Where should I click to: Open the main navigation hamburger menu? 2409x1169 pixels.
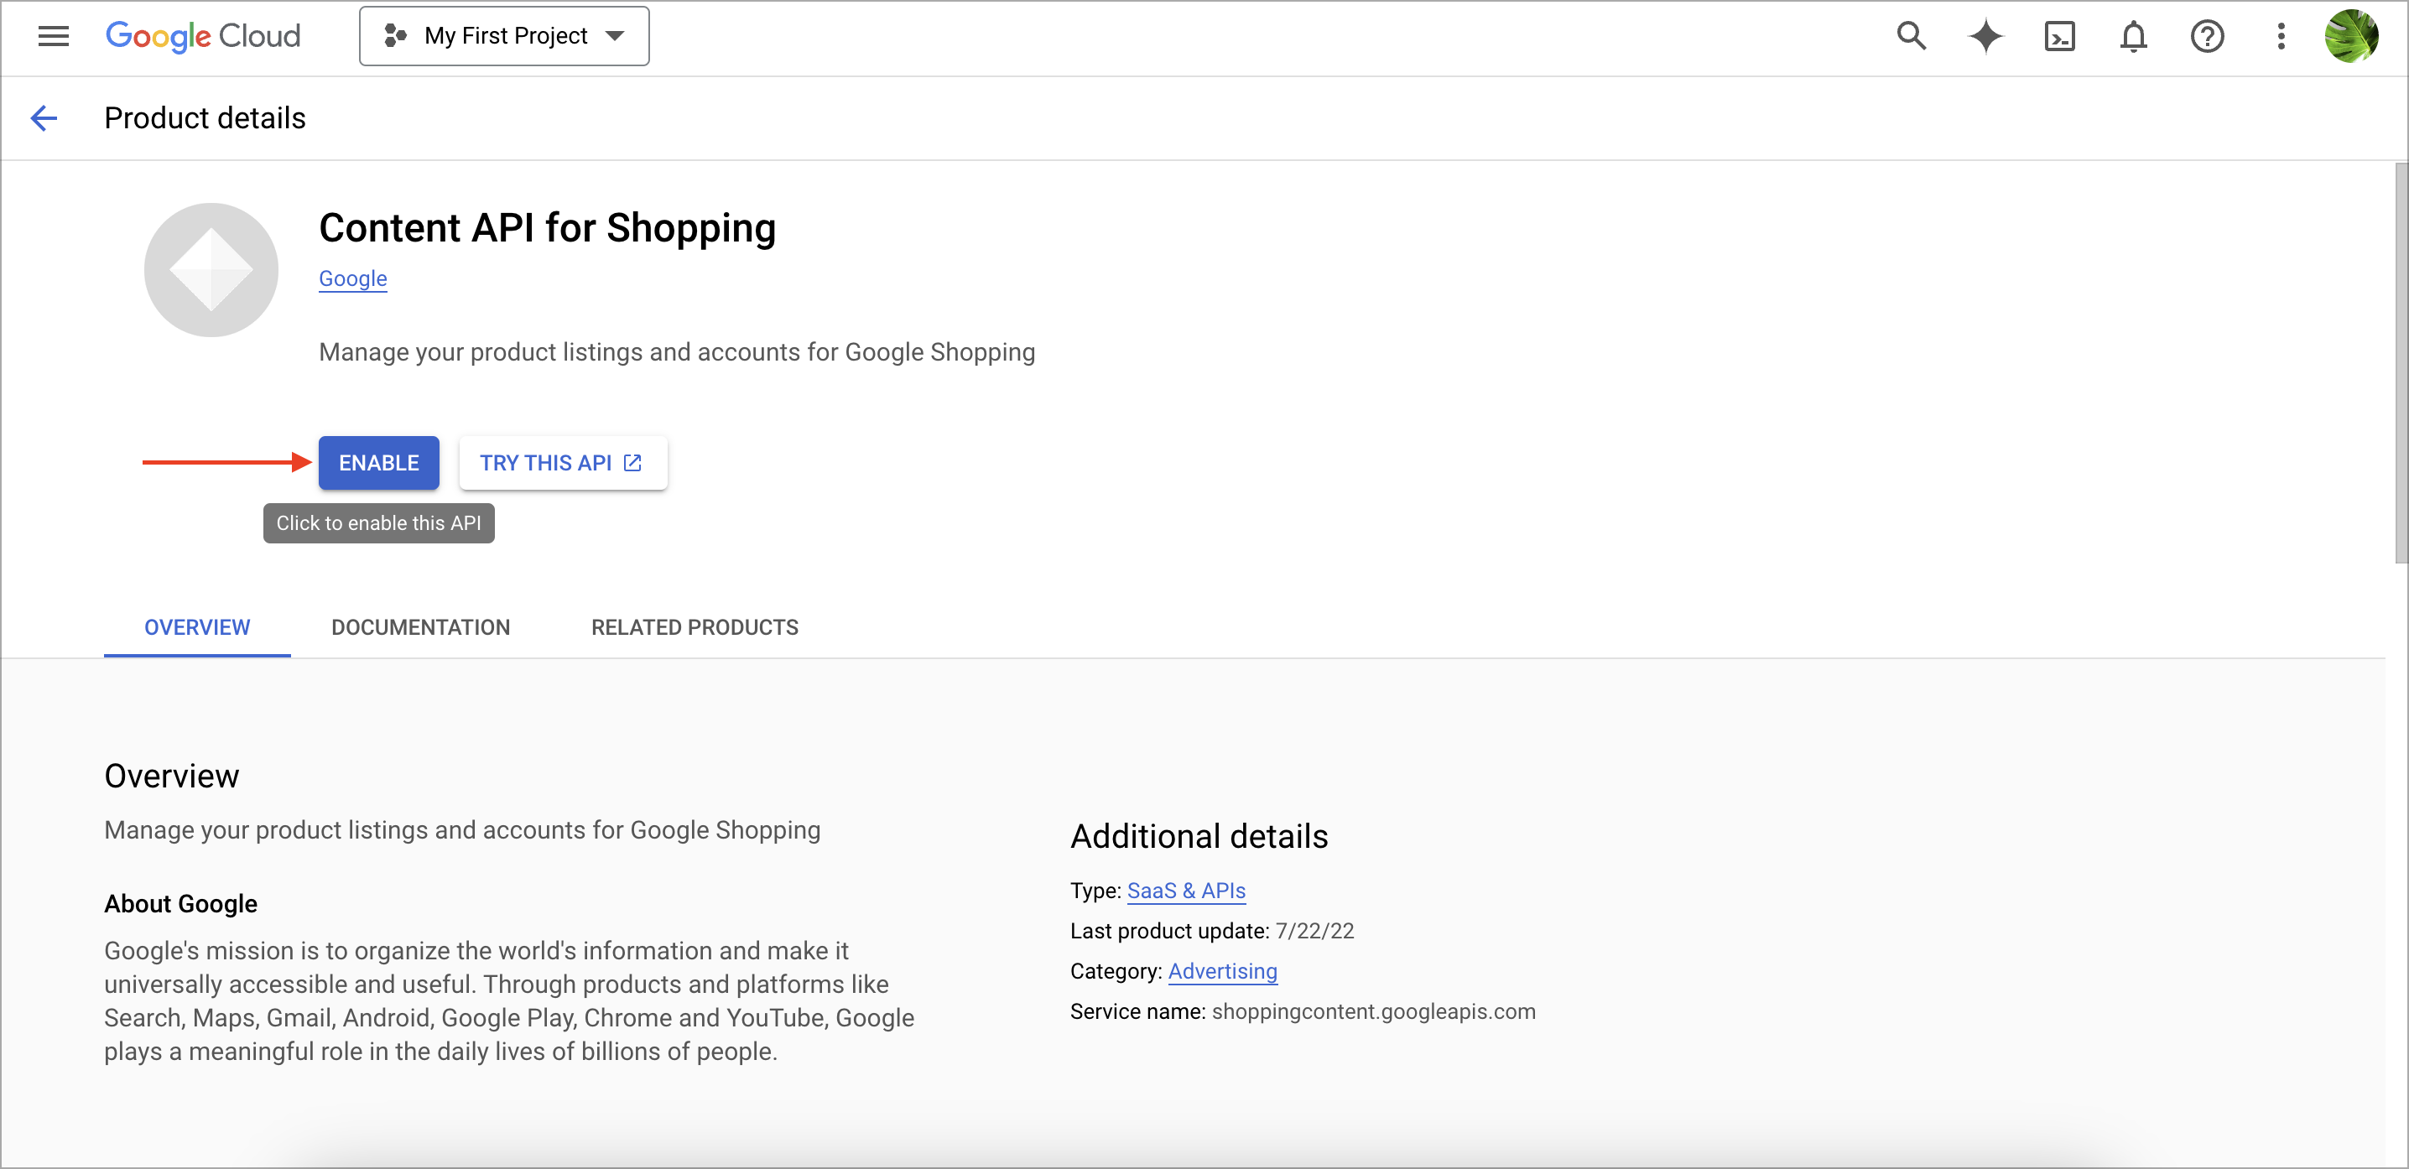54,36
